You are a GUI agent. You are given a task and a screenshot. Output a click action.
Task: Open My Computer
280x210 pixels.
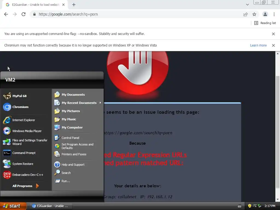point(69,127)
